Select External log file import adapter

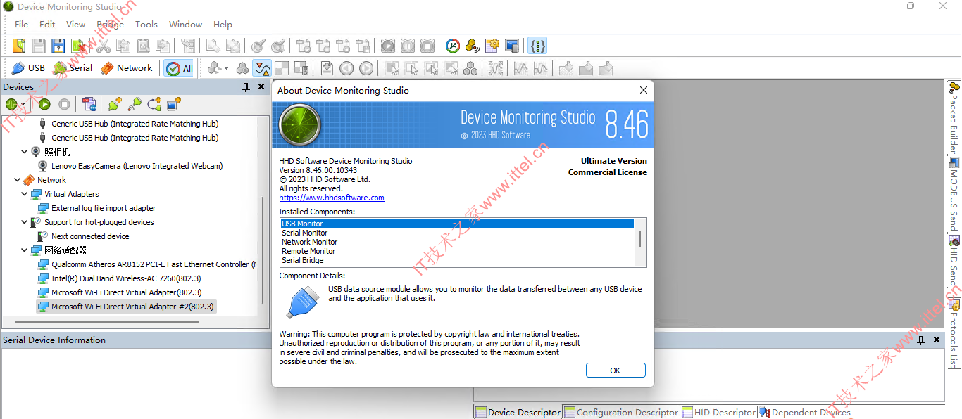(104, 208)
